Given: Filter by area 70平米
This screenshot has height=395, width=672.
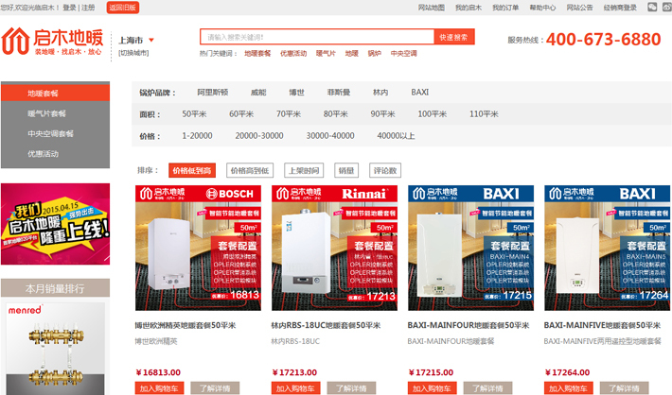Looking at the screenshot, I should pyautogui.click(x=289, y=114).
